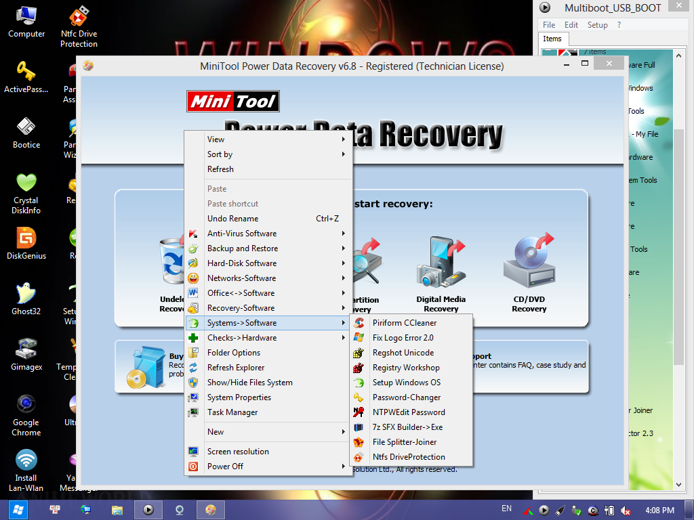The image size is (694, 520).
Task: Open Edit menu in Multiboot_USB_BOOT window
Action: tap(571, 25)
